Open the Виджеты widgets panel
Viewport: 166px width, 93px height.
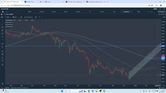pyautogui.click(x=162, y=12)
